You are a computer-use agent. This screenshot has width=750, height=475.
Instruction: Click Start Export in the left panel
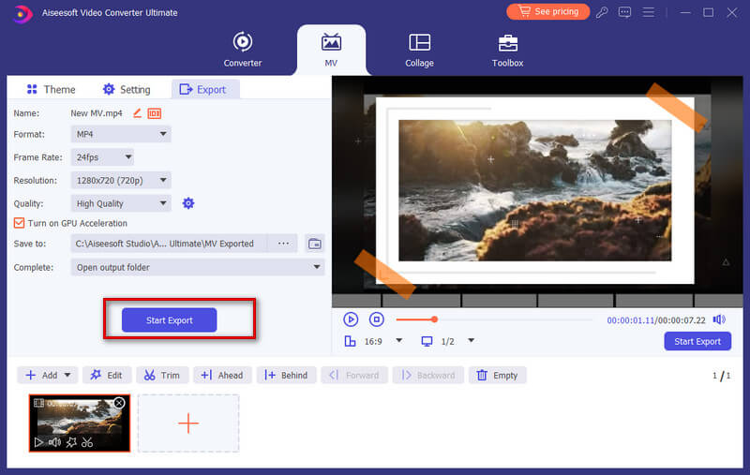[170, 320]
